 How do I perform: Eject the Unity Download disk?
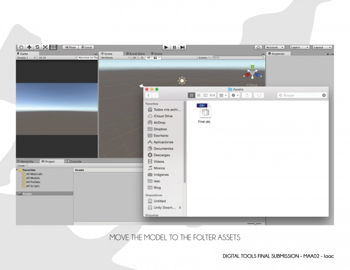(180, 208)
